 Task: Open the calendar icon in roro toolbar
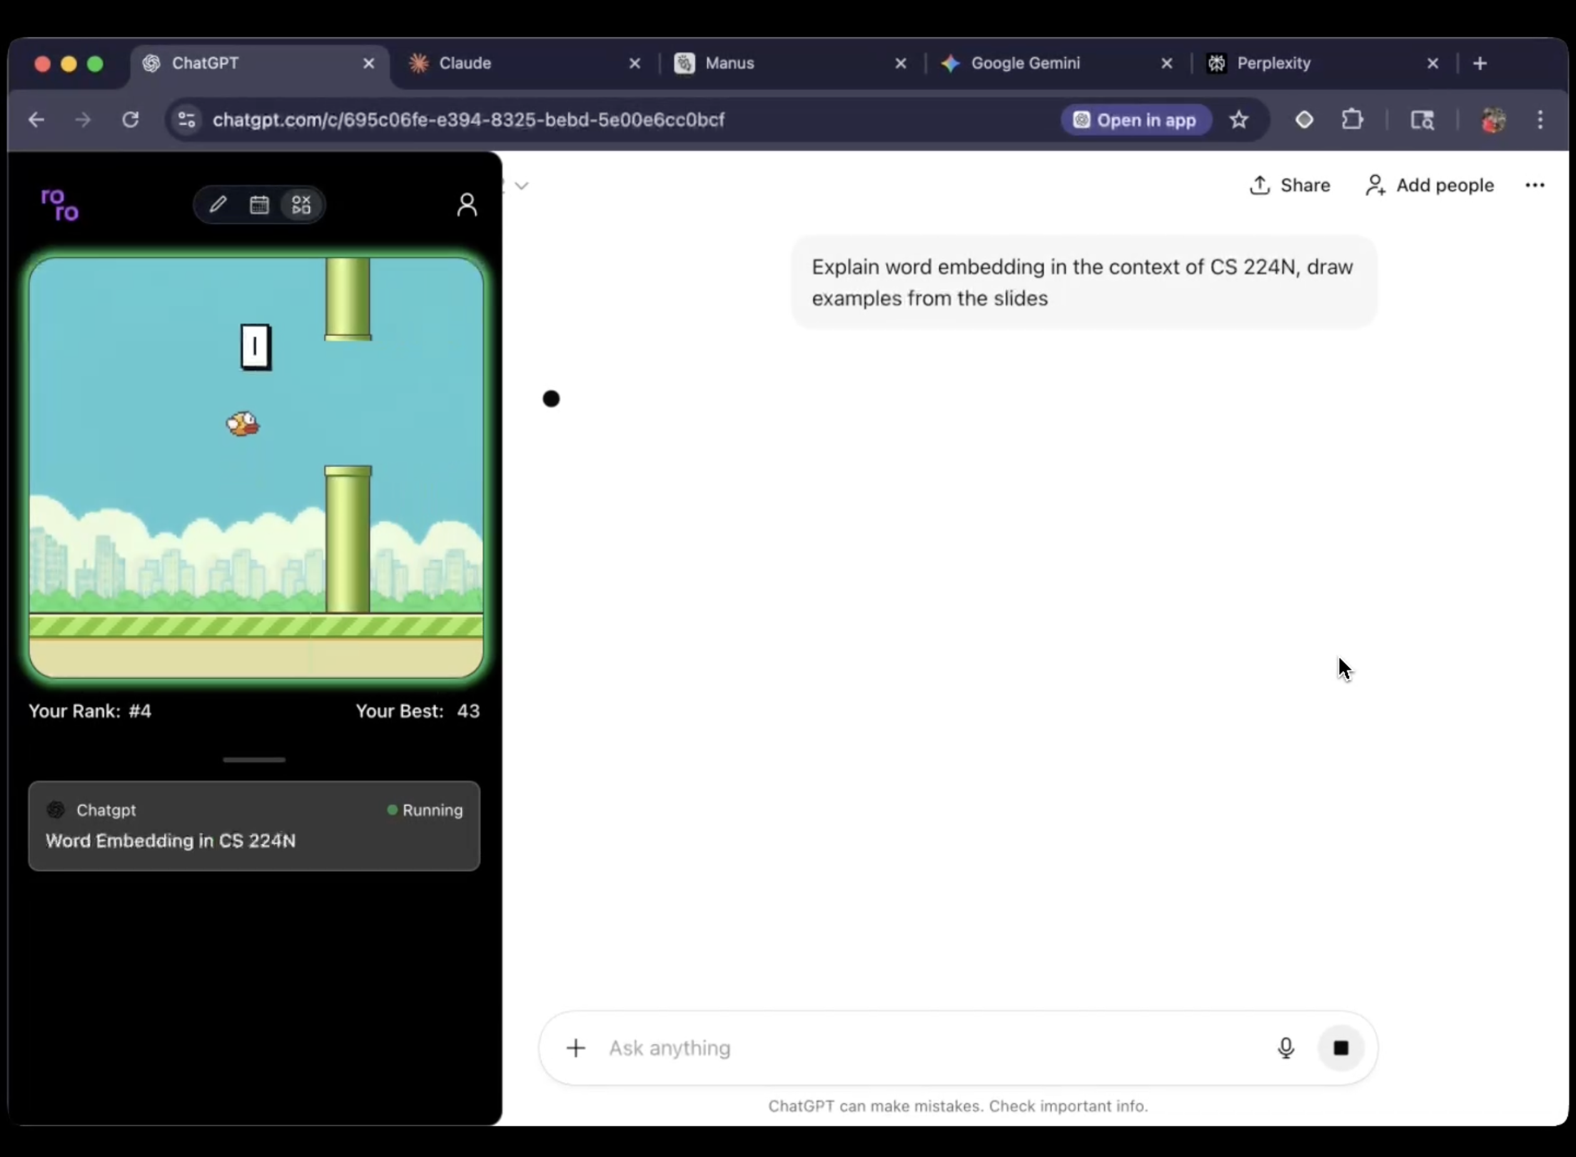259,205
